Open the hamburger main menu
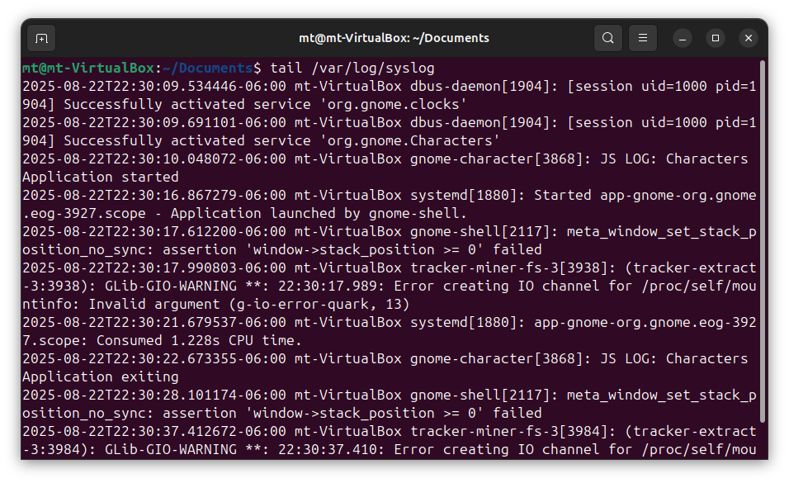Image resolution: width=789 pixels, height=483 pixels. click(x=643, y=38)
